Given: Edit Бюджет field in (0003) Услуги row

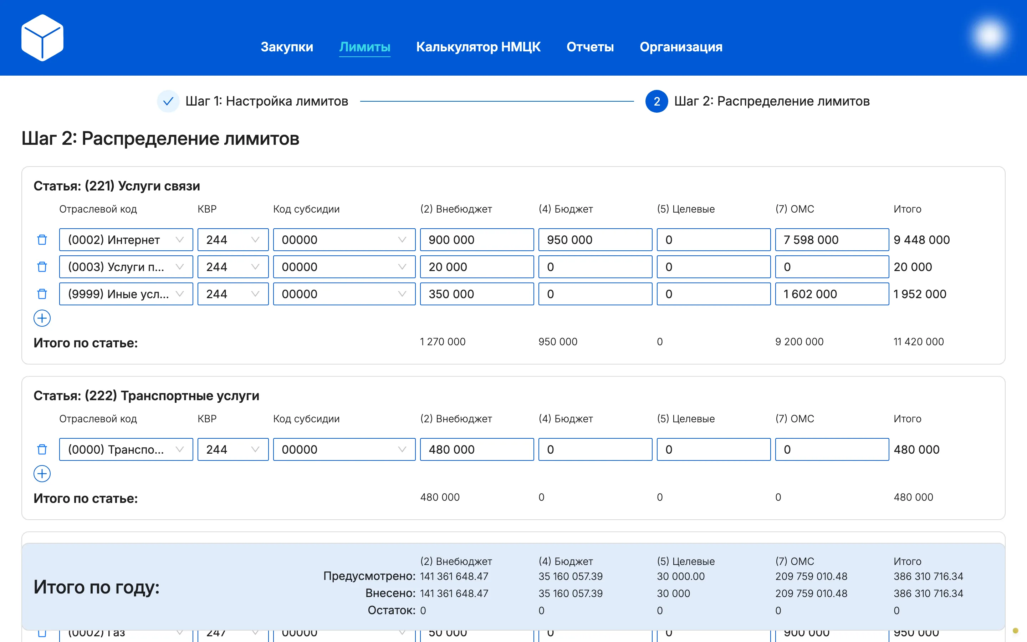Looking at the screenshot, I should click(x=596, y=267).
